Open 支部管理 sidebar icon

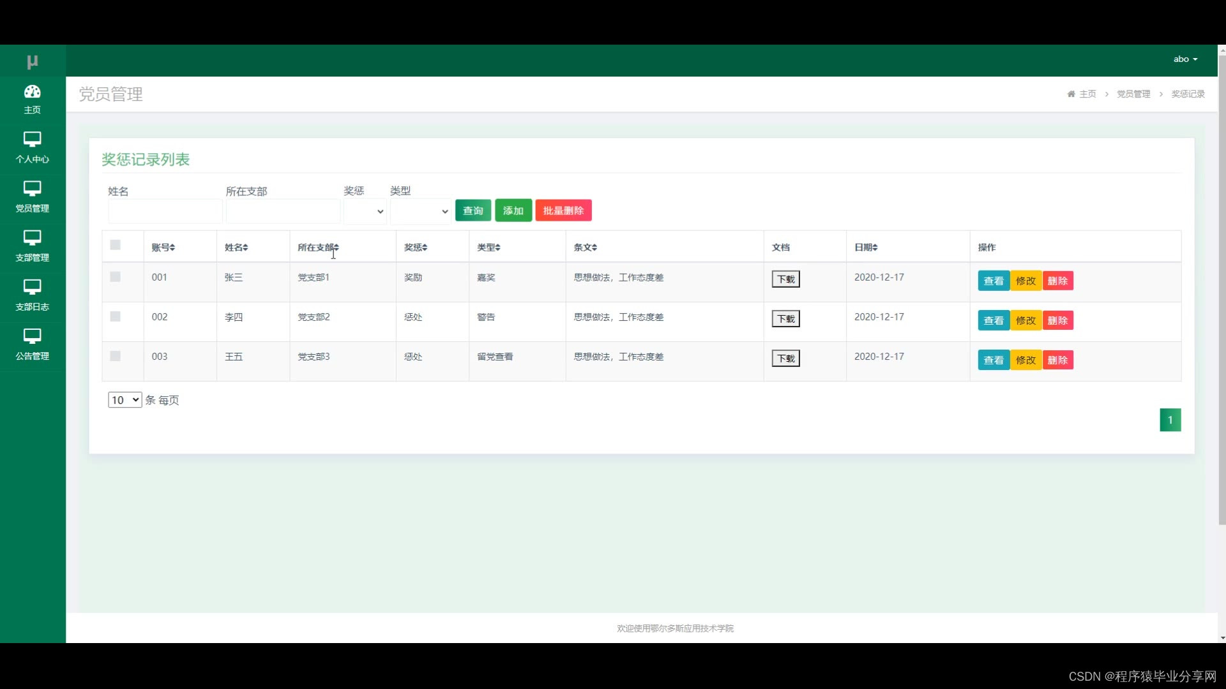pos(32,237)
